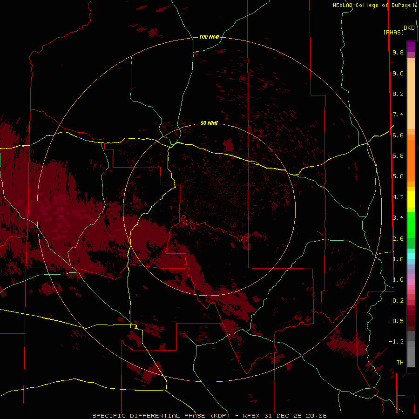The height and width of the screenshot is (419, 419).
Task: Click the 20:06 time stamp
Action: coord(317,416)
